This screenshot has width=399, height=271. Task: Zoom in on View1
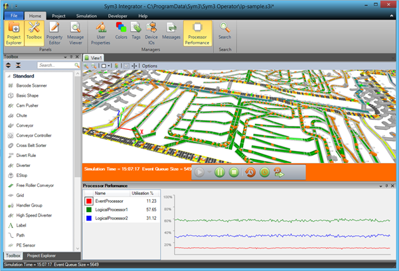coord(86,66)
